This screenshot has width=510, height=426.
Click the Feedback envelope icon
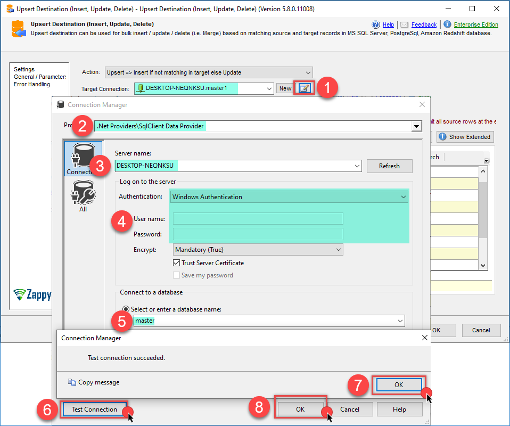tap(405, 24)
